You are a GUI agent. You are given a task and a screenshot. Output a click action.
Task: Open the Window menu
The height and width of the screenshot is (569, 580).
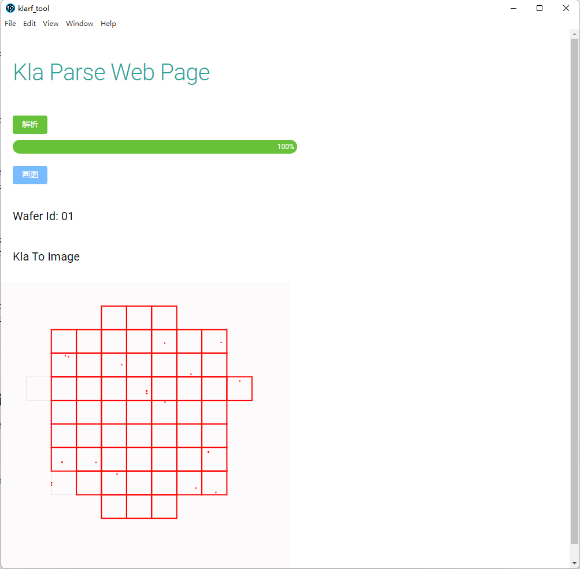pyautogui.click(x=80, y=24)
